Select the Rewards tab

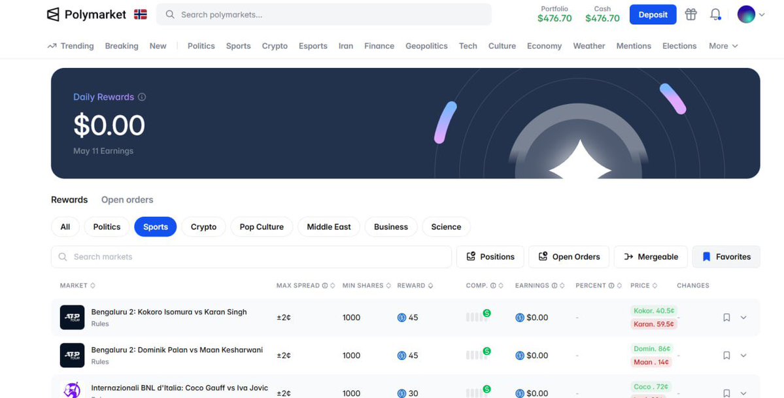click(x=69, y=199)
